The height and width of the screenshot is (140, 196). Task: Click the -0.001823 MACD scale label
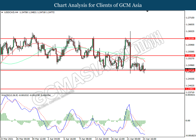tap(190, 136)
